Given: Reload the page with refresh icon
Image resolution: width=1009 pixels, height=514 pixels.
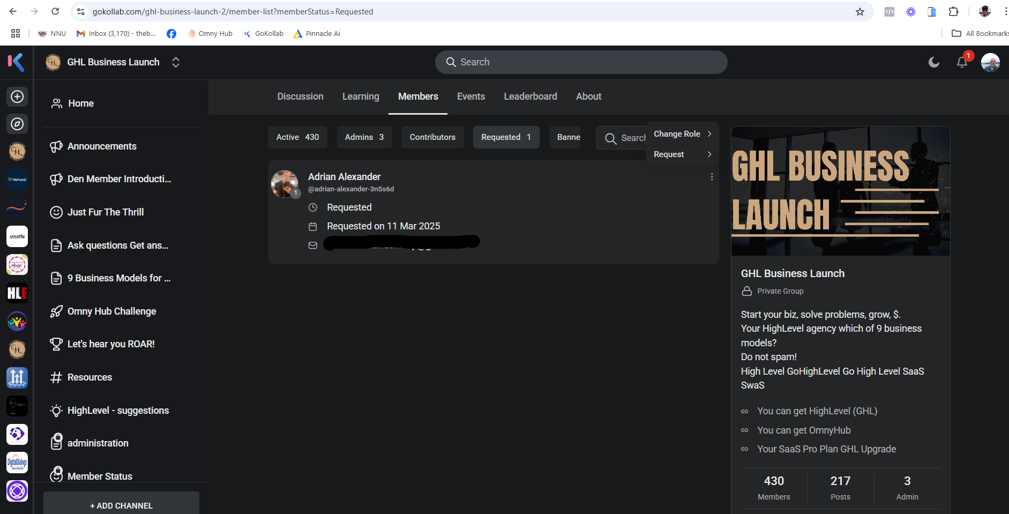Looking at the screenshot, I should (55, 11).
